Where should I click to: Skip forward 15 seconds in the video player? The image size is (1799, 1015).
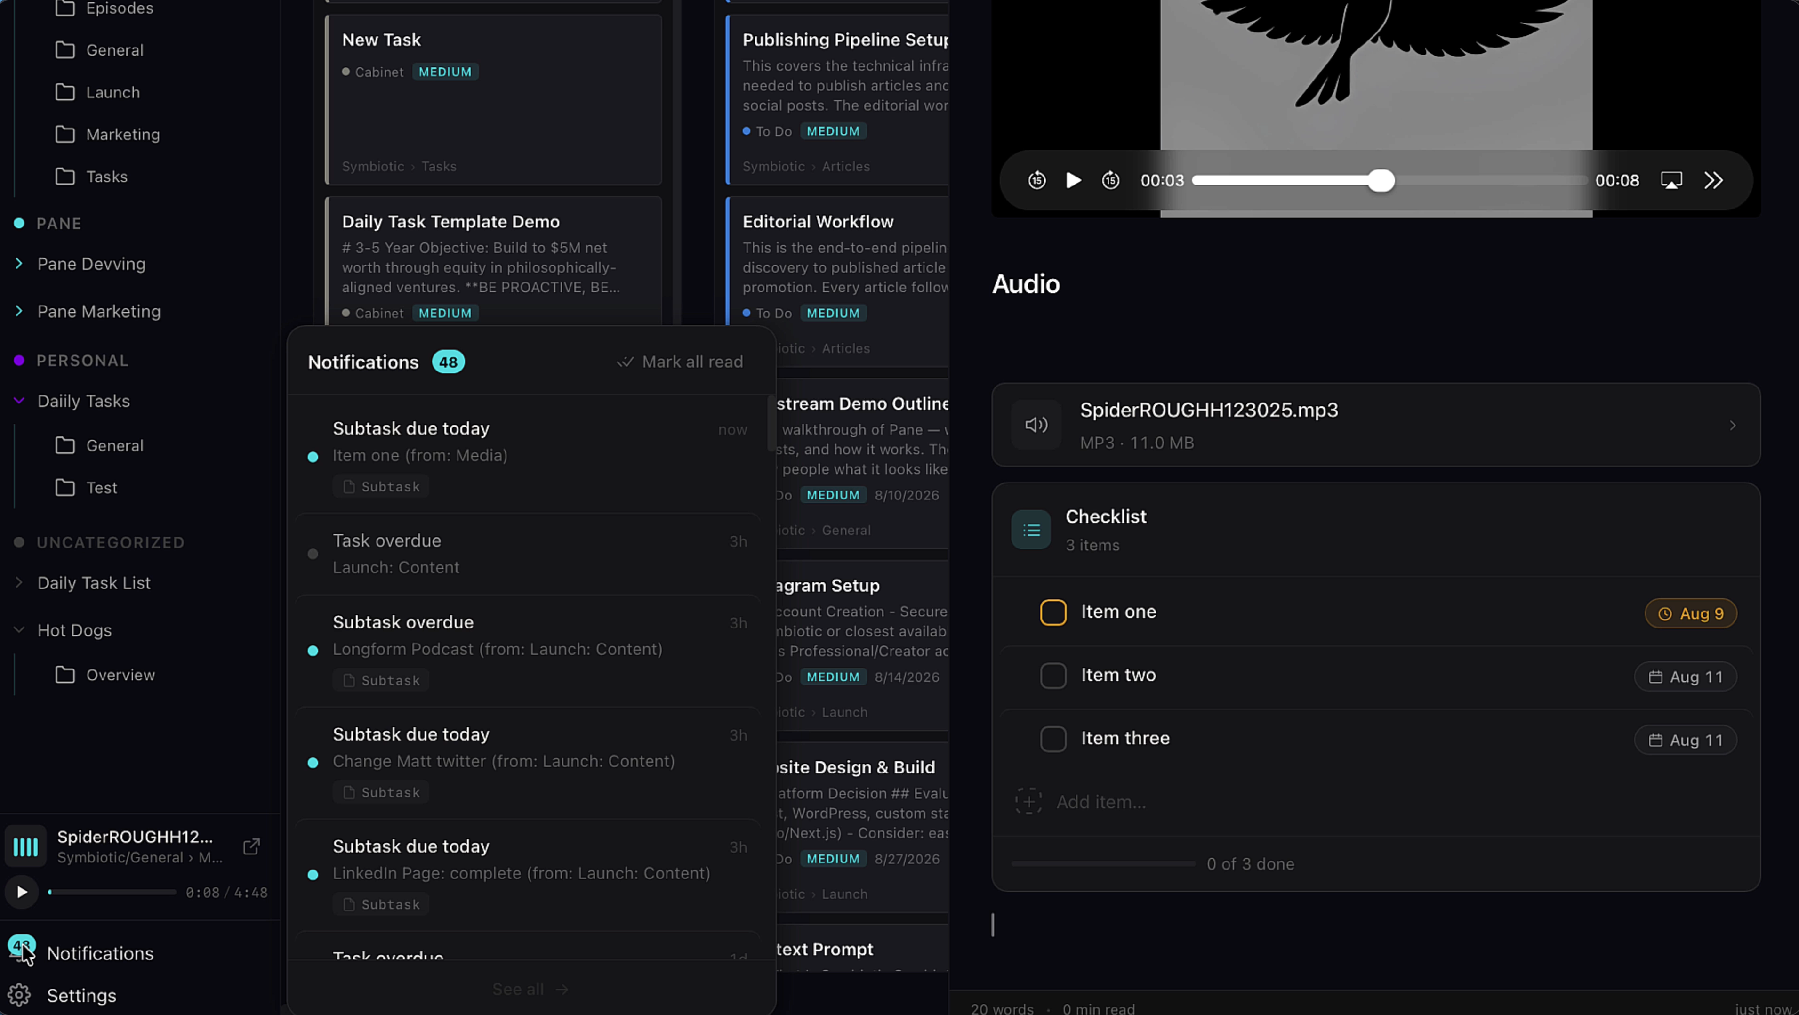click(x=1110, y=180)
